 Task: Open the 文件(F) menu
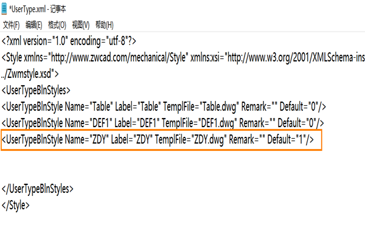11,25
